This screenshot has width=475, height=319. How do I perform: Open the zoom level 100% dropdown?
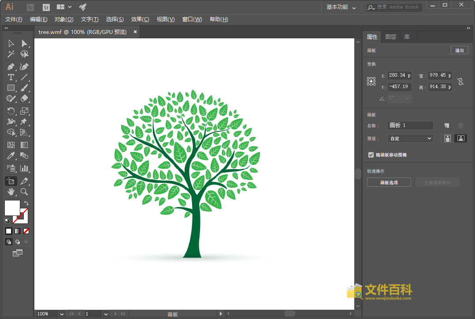(62, 314)
